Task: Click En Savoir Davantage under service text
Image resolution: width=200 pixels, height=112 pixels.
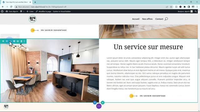Action: tap(147, 96)
